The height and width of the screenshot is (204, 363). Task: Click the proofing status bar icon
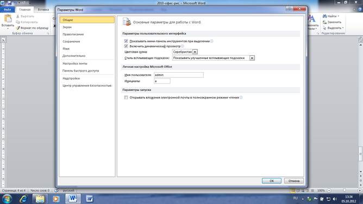[57, 190]
